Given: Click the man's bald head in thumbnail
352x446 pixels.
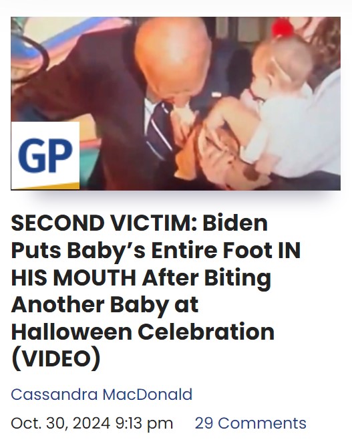Looking at the screenshot, I should click(x=173, y=53).
